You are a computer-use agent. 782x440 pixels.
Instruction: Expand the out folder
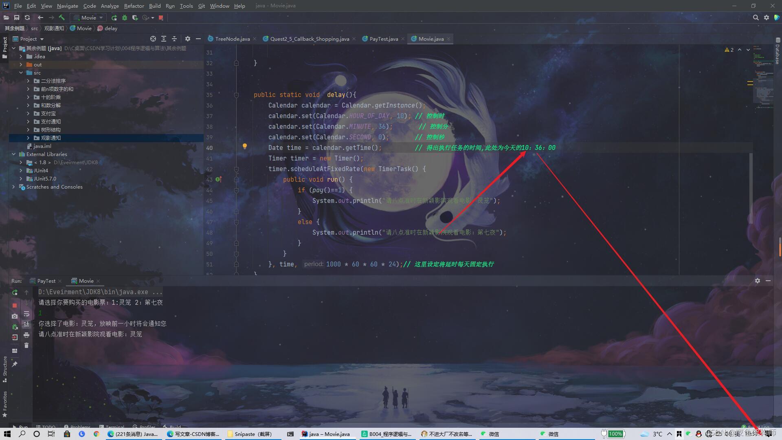click(x=21, y=65)
